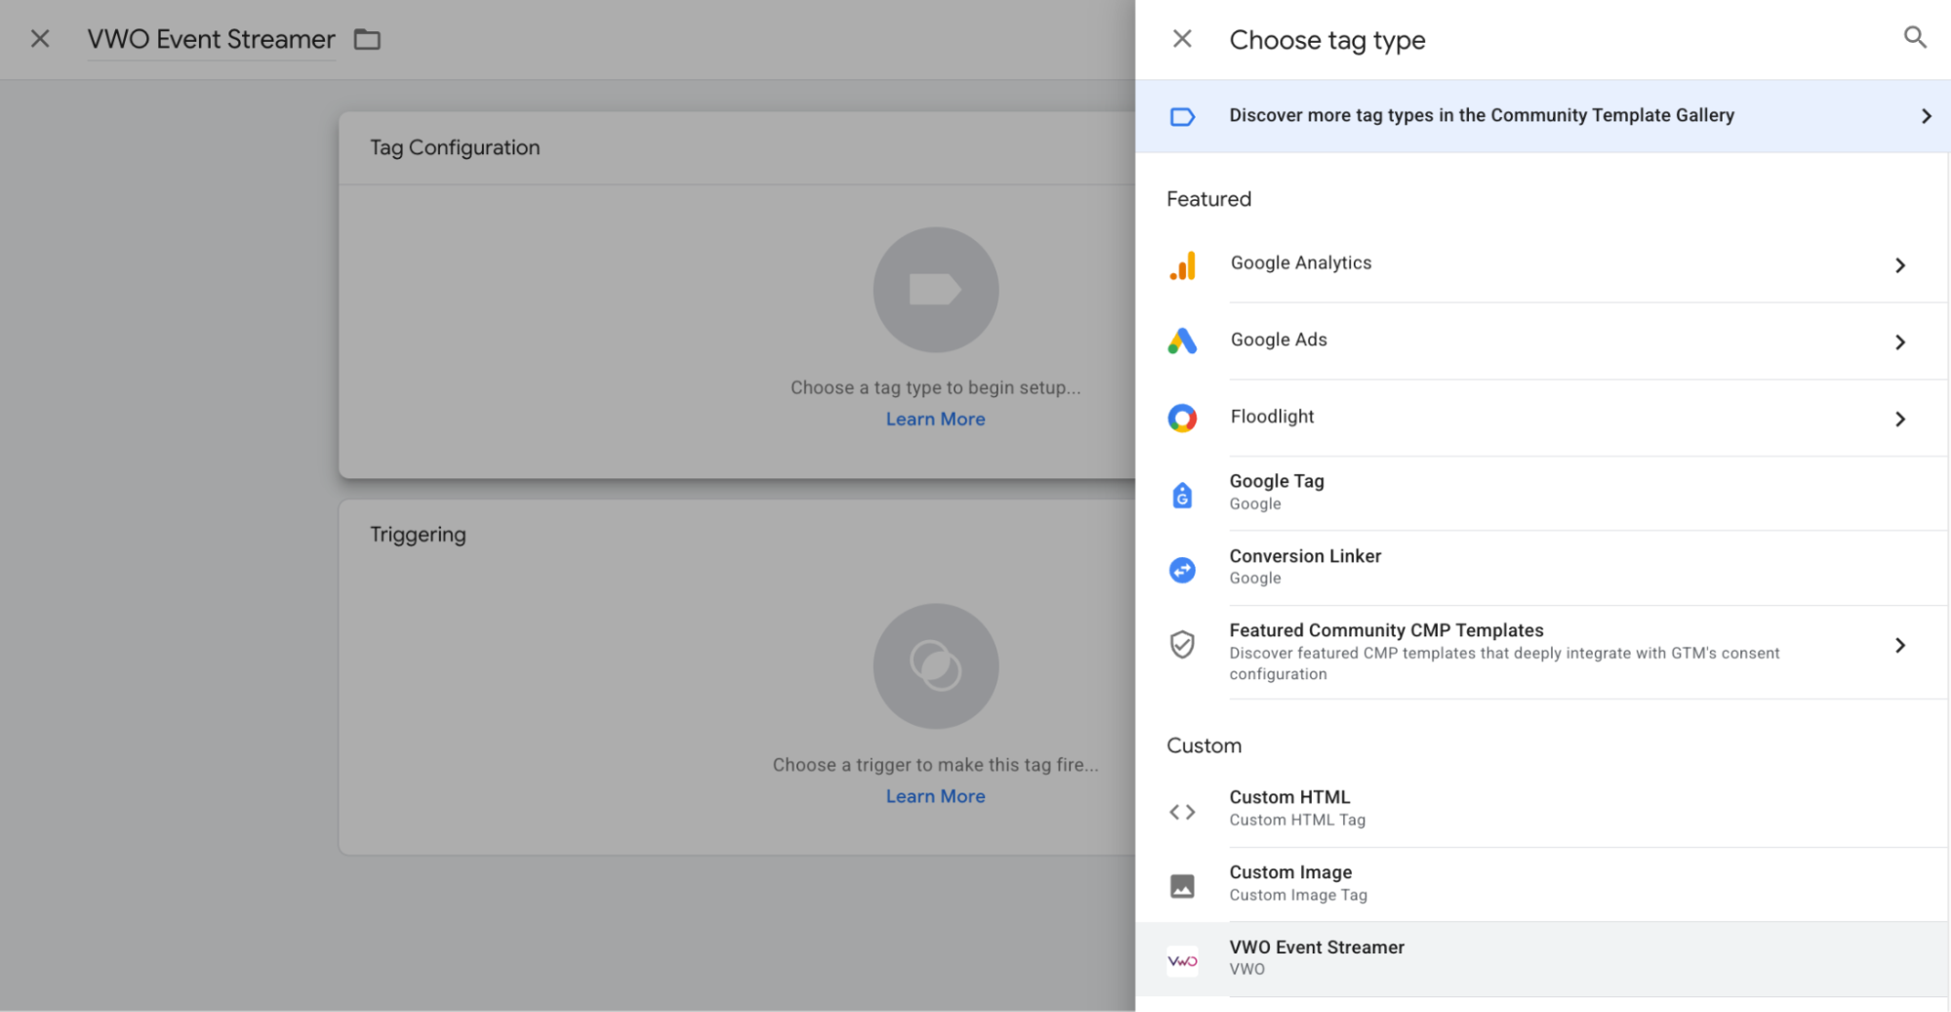
Task: Open Learn More under Tag Configuration
Action: (935, 419)
